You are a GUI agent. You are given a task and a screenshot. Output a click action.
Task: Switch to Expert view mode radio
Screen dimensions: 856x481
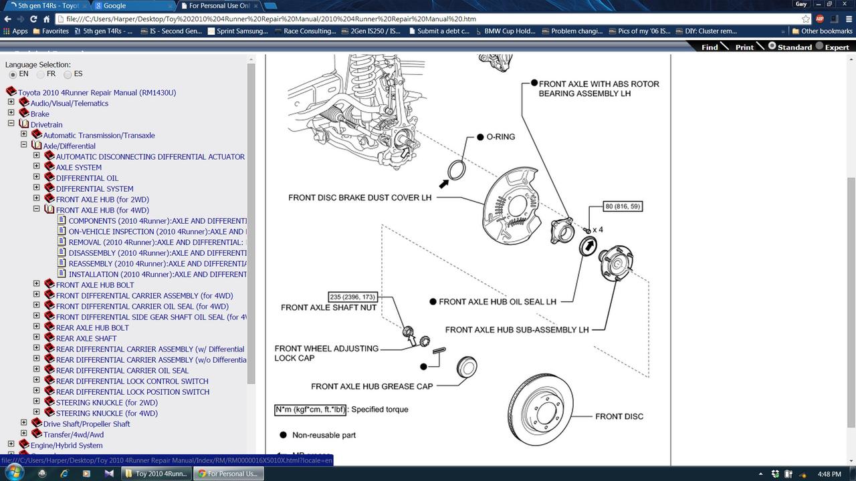819,46
